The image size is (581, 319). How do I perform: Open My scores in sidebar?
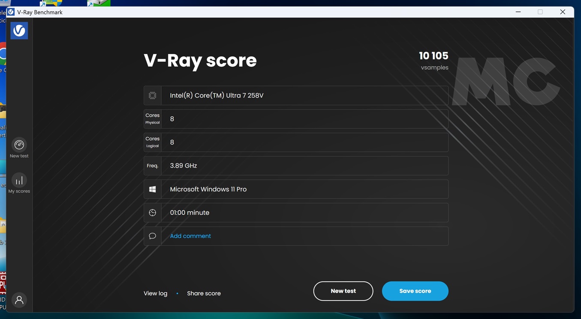19,183
